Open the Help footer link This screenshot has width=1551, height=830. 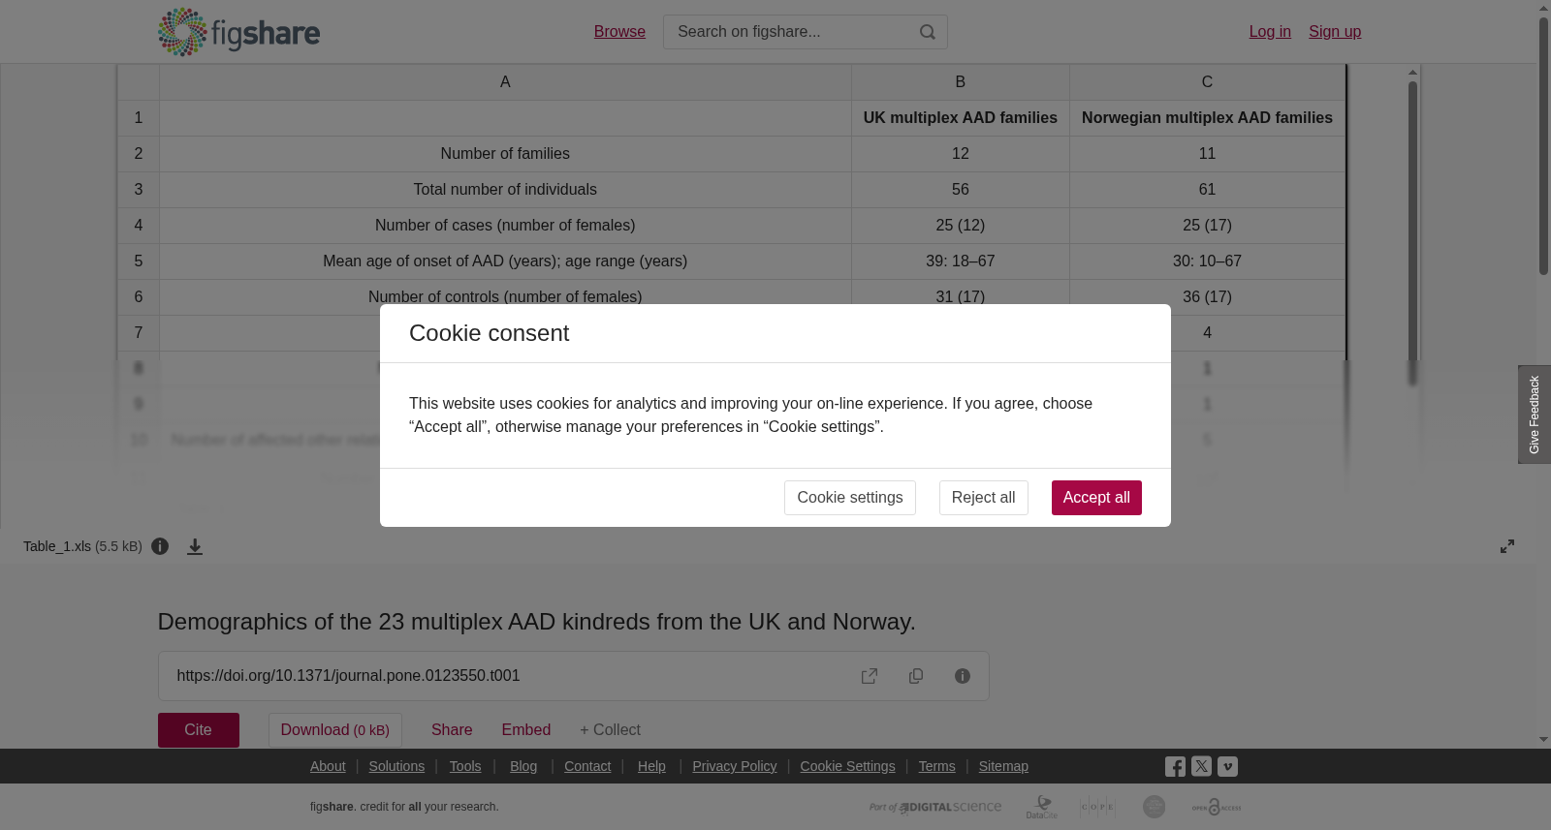pos(651,766)
